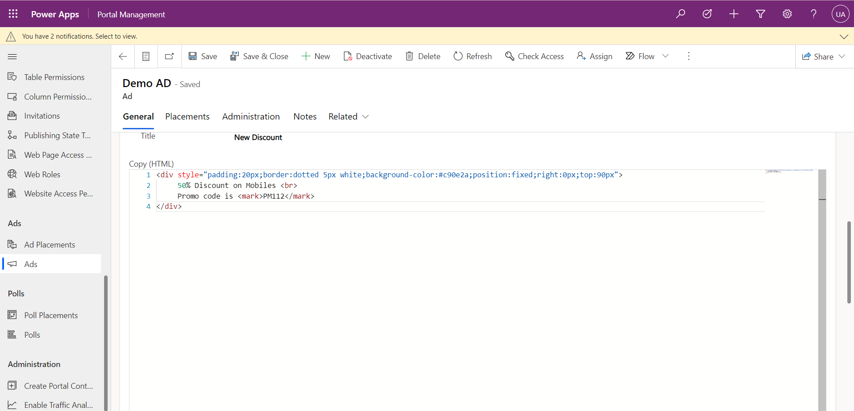Expand the Flow dropdown chevron
854x411 pixels.
[665, 56]
